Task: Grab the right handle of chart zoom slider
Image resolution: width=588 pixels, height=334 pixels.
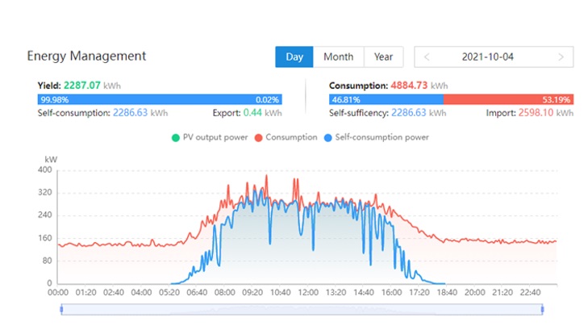Action: click(x=542, y=309)
